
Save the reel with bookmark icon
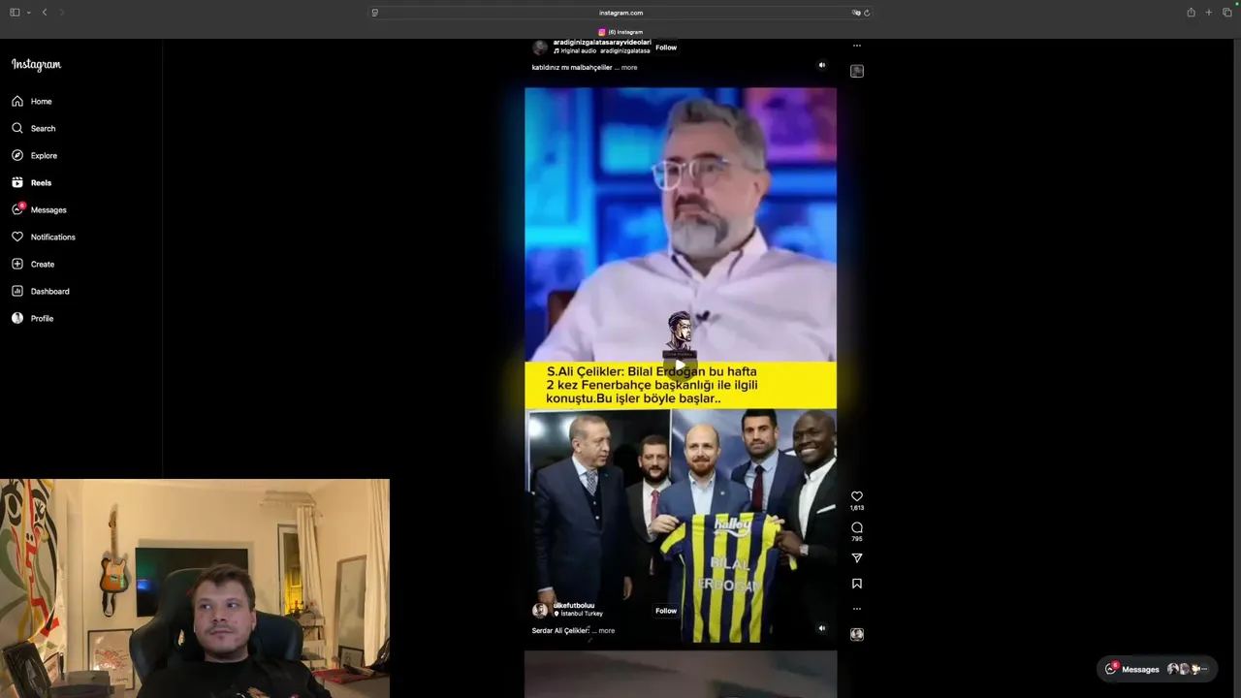tap(857, 584)
